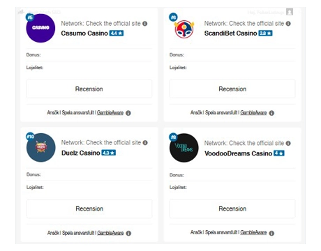321x251 pixels.
Task: Click info icon beside Casumo GambleAware link
Action: pyautogui.click(x=128, y=113)
